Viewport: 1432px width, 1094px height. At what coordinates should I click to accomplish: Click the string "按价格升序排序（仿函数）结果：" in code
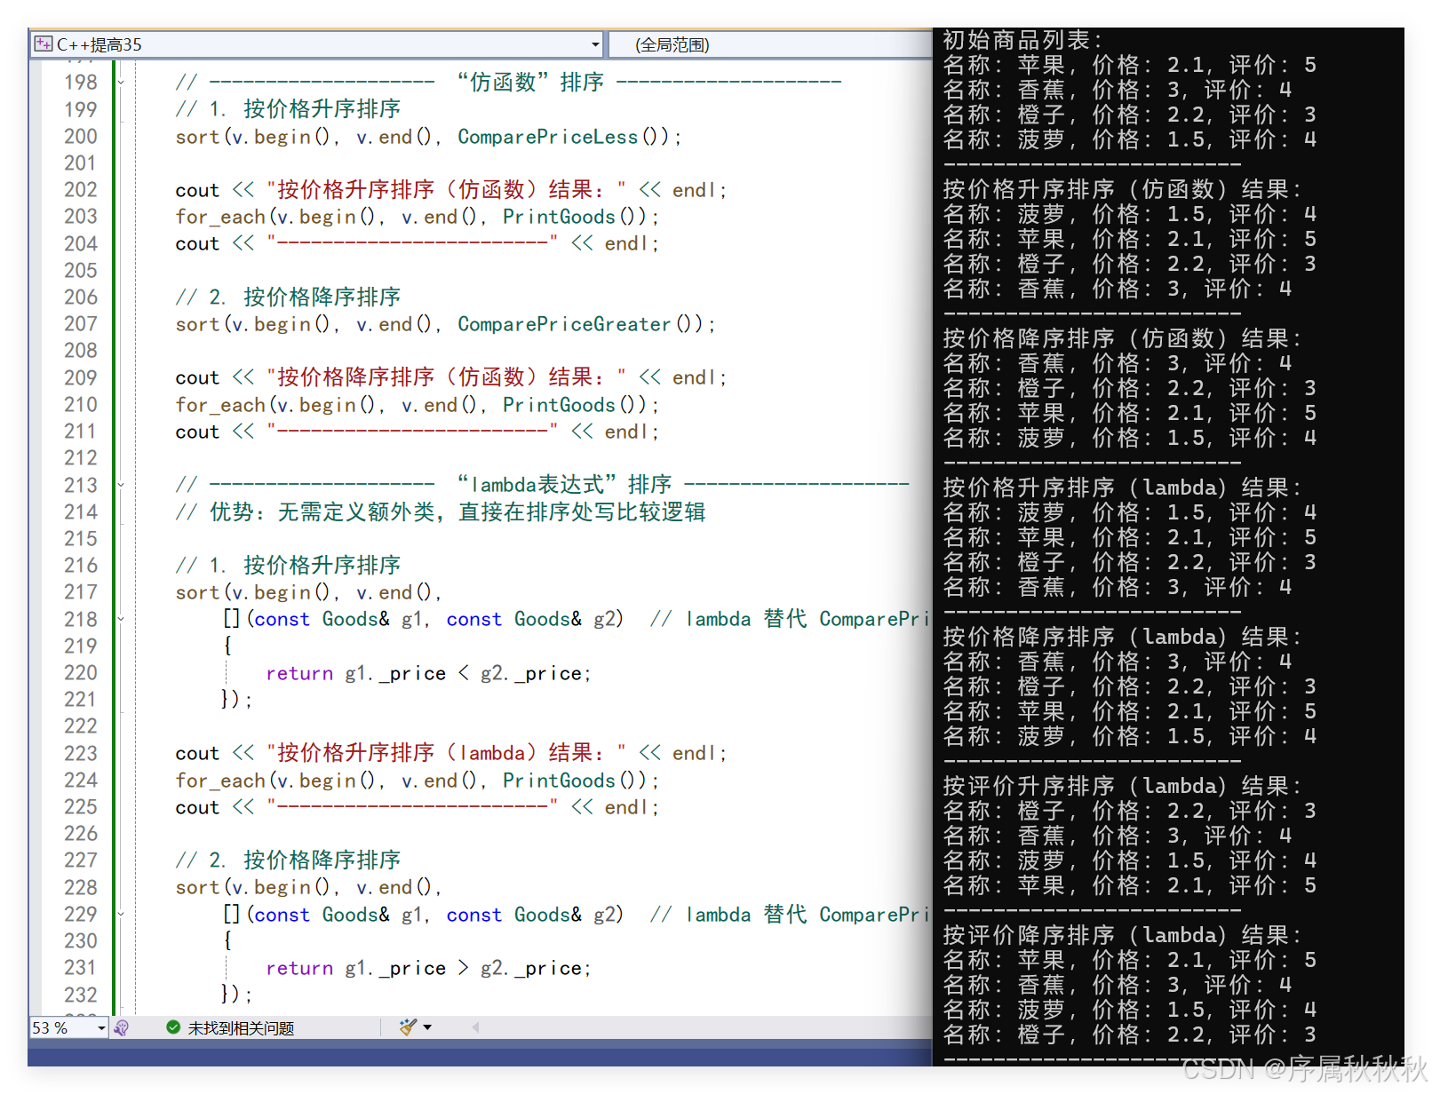[447, 190]
